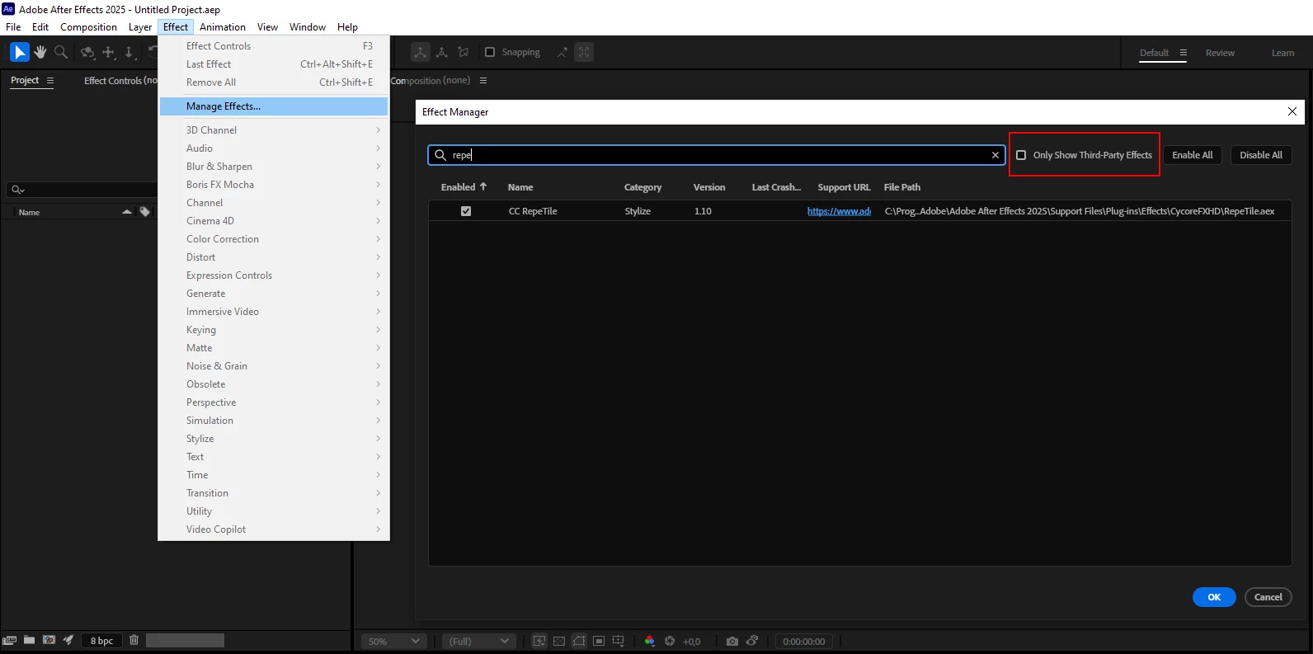The height and width of the screenshot is (654, 1313).
Task: Create a new folder in Project panel
Action: click(x=30, y=640)
